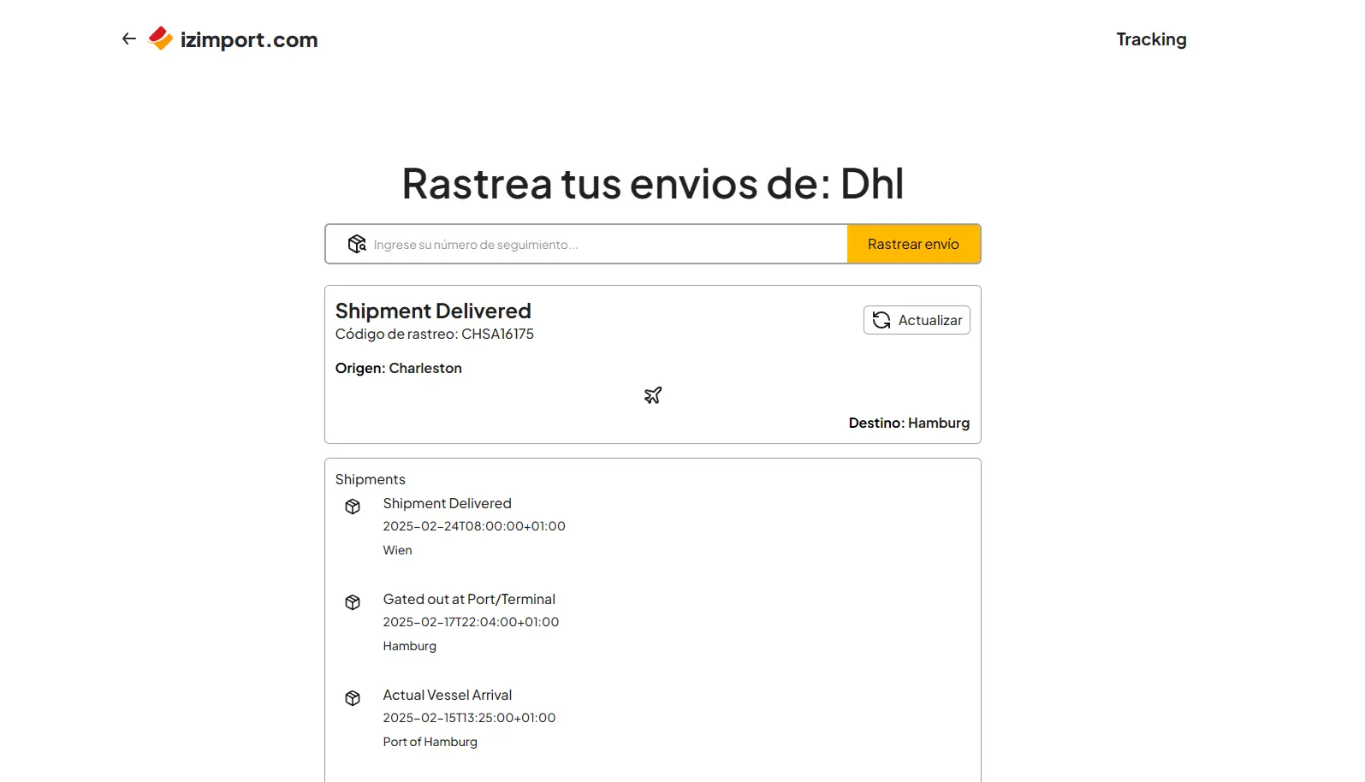This screenshot has width=1365, height=782.
Task: Click the Hamburg location under Gated out event
Action: 410,646
